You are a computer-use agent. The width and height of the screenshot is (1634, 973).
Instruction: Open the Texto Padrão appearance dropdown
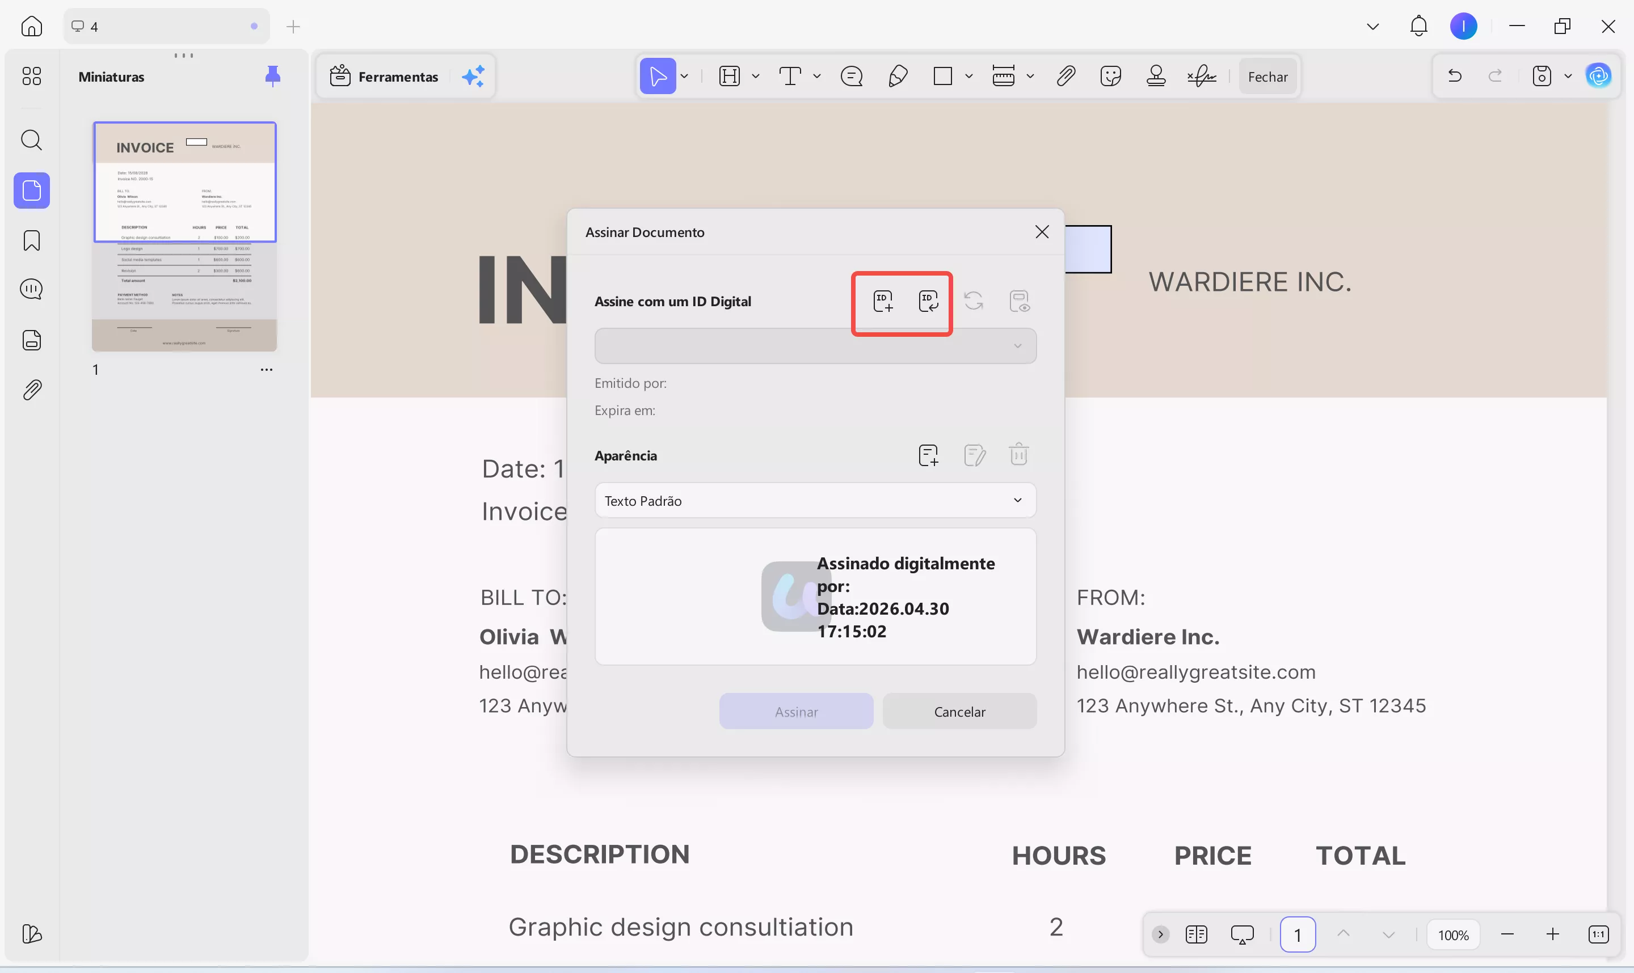pyautogui.click(x=815, y=500)
